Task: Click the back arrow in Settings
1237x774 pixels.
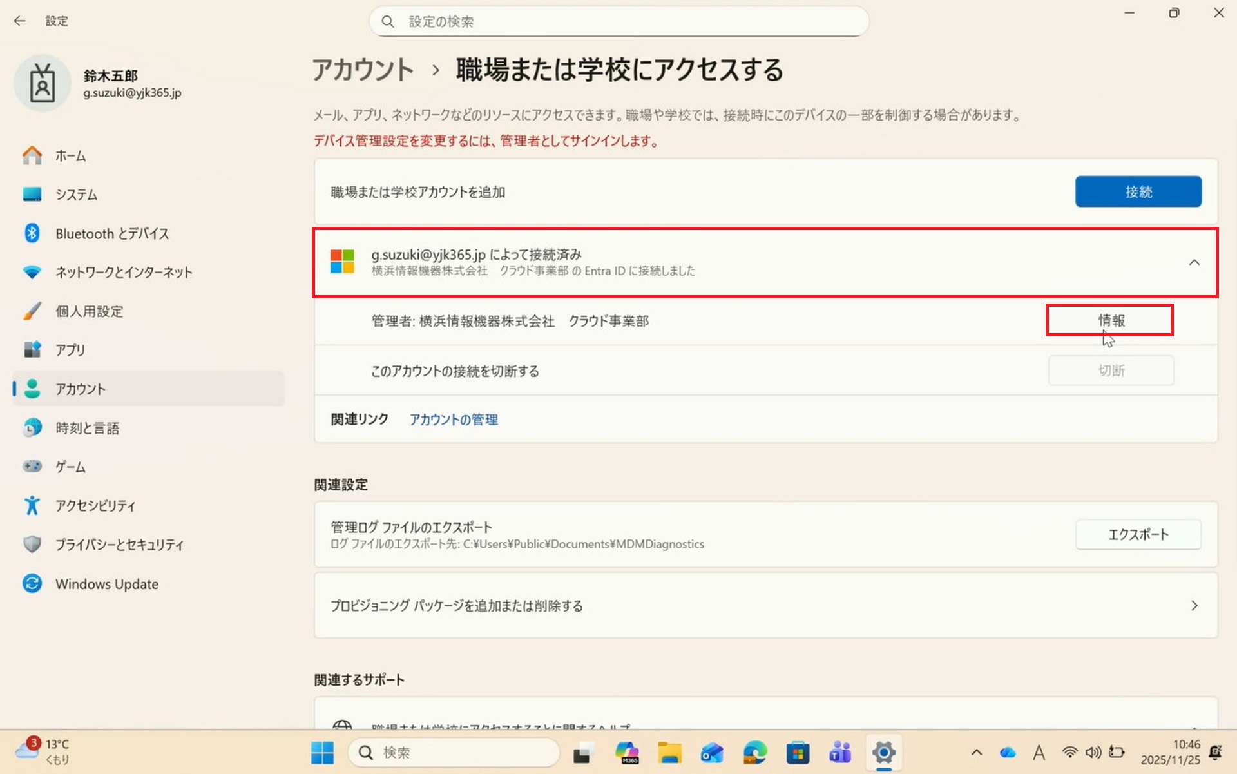Action: coord(19,21)
